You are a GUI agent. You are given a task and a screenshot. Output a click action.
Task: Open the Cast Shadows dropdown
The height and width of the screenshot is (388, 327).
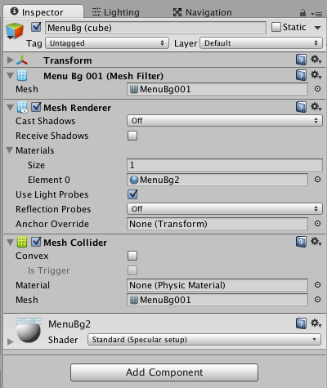(x=225, y=121)
